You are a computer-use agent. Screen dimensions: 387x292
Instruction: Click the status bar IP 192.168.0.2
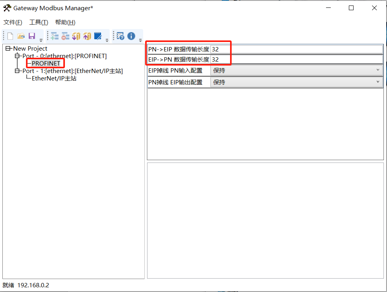(x=33, y=285)
